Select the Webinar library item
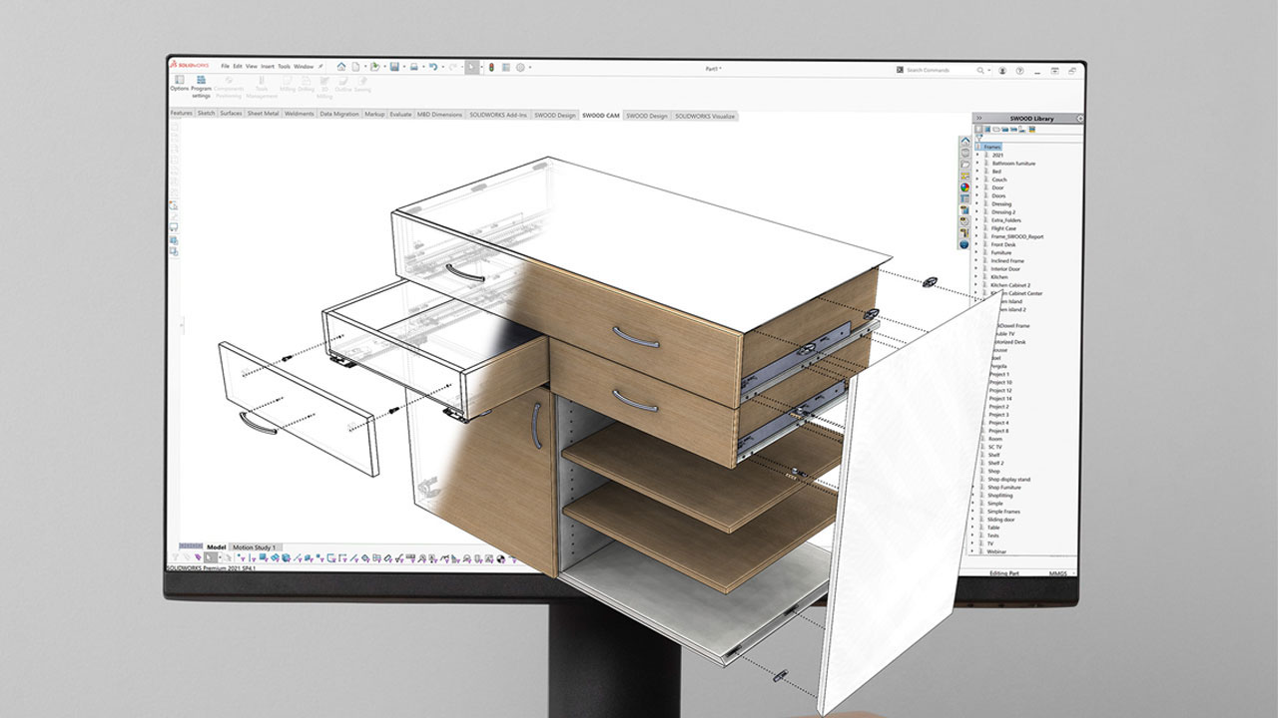Screen dimensions: 1278x718 tap(996, 551)
